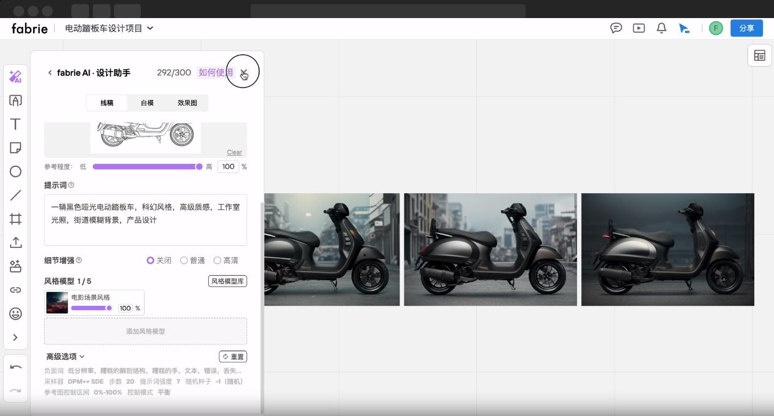Click the 参考程度 percentage input field
Viewport: 774px width, 416px height.
pyautogui.click(x=228, y=167)
